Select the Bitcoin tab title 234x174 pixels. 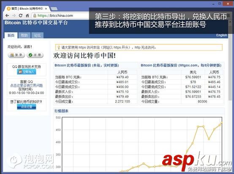pyautogui.click(x=27, y=8)
